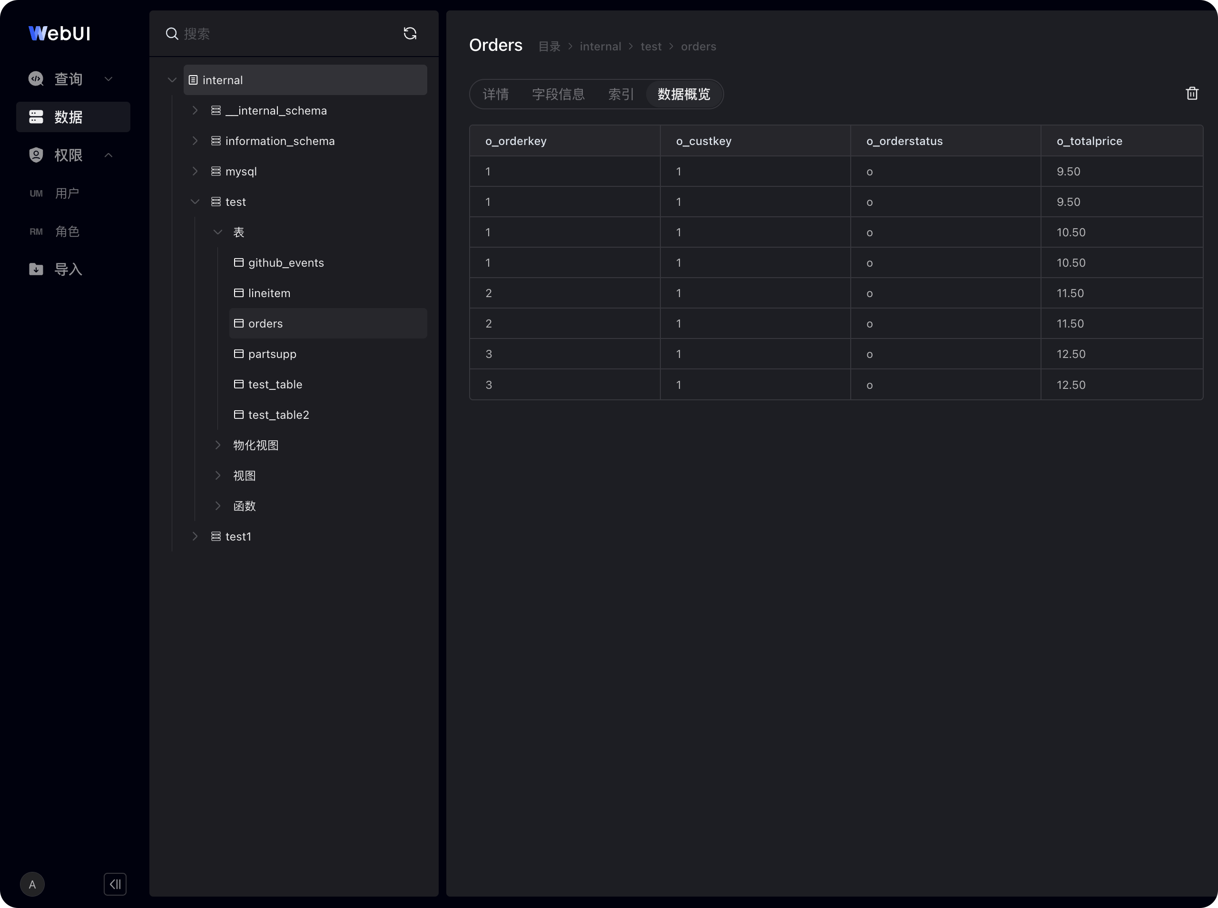Screen dimensions: 1218x908
Task: Collapse the sidebar with the bottom toggle
Action: 115,884
